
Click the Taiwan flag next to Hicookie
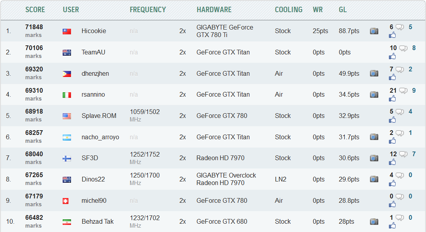tap(67, 32)
